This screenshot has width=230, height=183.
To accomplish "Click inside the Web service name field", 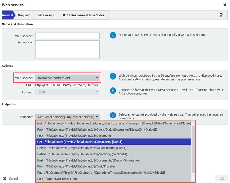I will (x=68, y=36).
